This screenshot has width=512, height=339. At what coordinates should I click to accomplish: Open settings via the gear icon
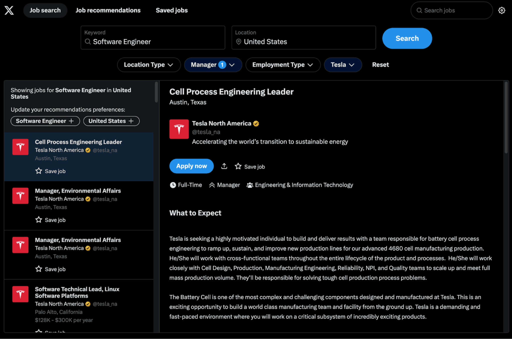tap(502, 10)
